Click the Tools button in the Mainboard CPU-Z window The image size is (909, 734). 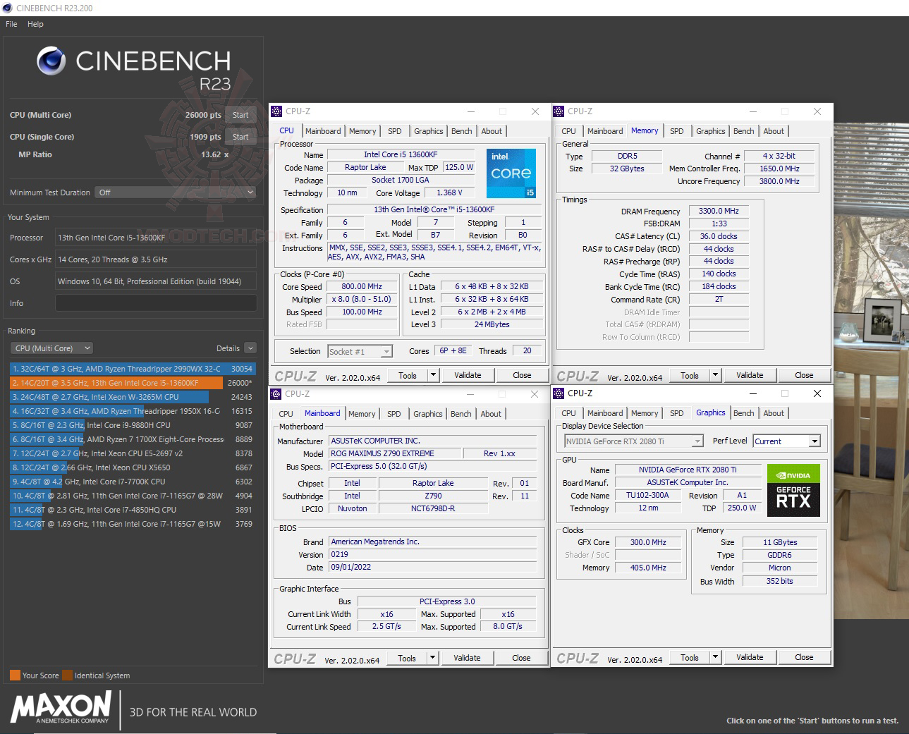pos(407,658)
